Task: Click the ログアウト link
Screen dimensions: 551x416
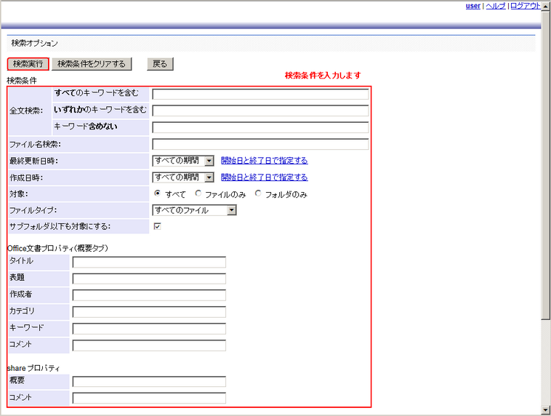Action: 525,6
